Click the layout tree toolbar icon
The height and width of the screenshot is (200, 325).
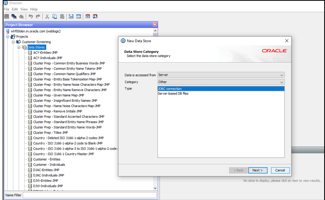71,16
